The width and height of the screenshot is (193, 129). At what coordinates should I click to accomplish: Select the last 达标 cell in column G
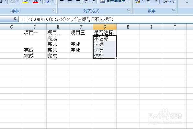pyautogui.click(x=105, y=56)
